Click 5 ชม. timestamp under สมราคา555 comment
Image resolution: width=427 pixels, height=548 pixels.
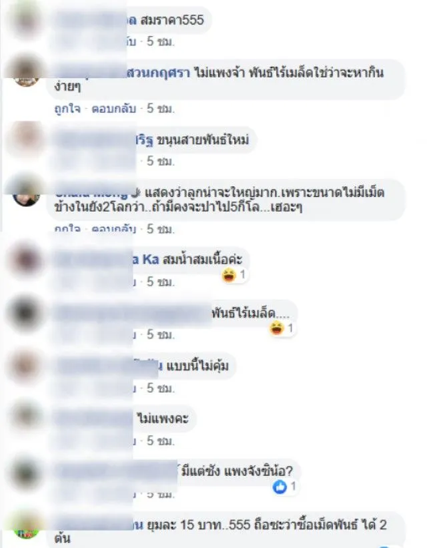tap(160, 41)
